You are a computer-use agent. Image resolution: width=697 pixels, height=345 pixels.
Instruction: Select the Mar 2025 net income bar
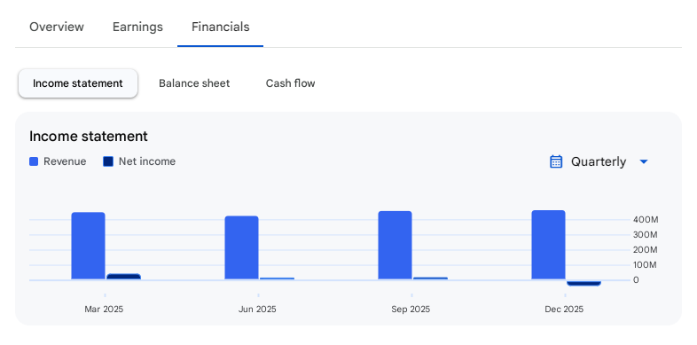point(123,277)
